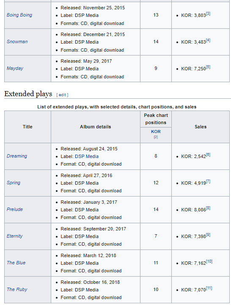Follow the DSP Media label link
The image size is (231, 305).
87,156
